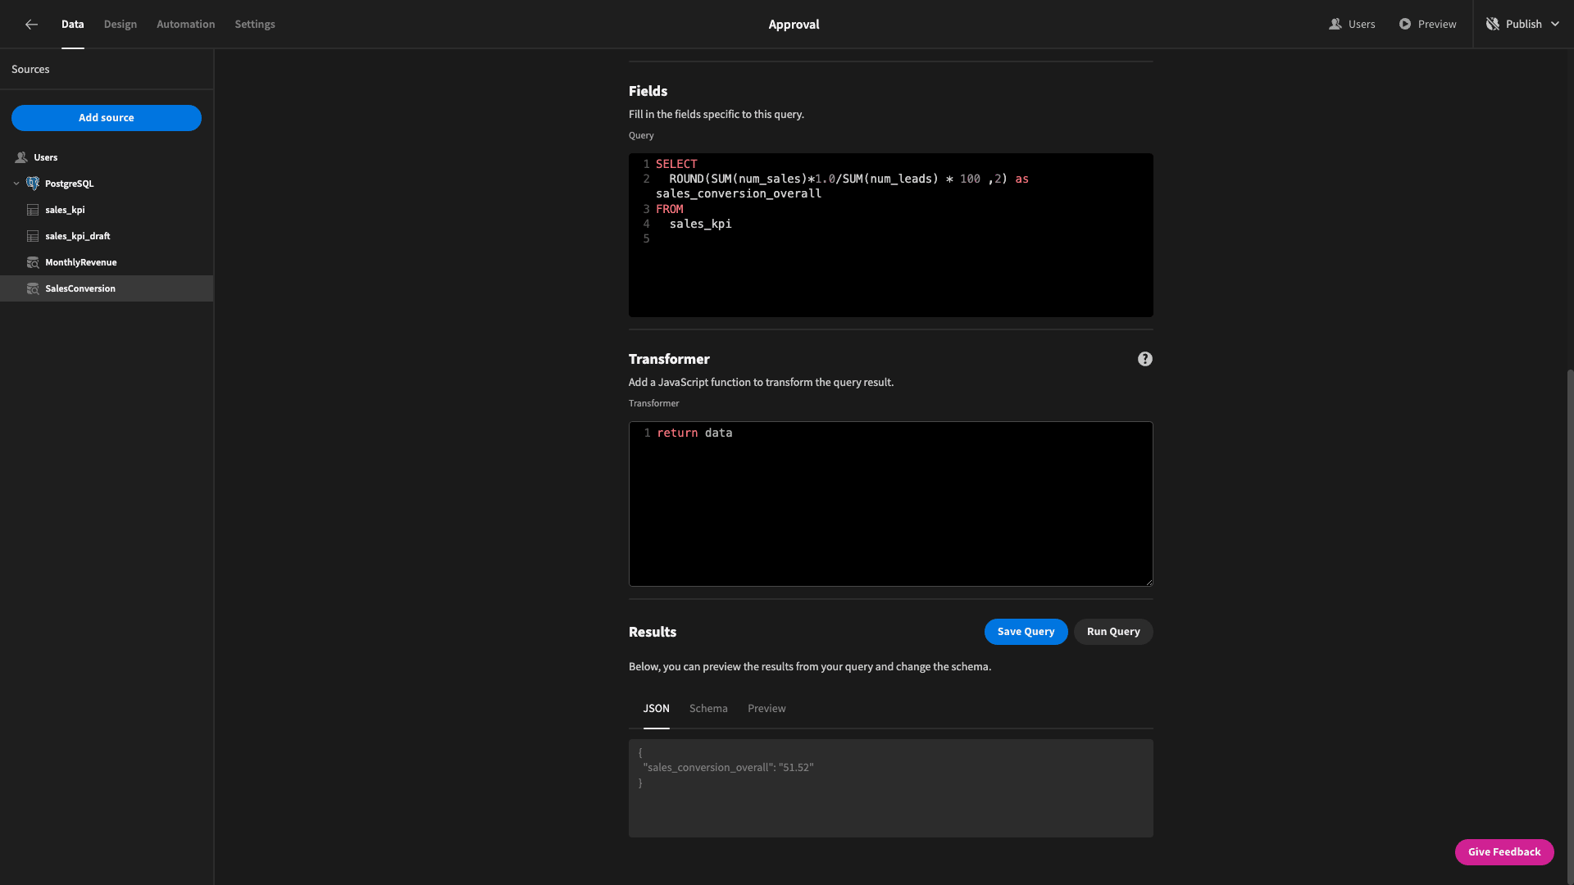Click the Sources heading
Viewport: 1574px width, 885px height.
click(30, 70)
